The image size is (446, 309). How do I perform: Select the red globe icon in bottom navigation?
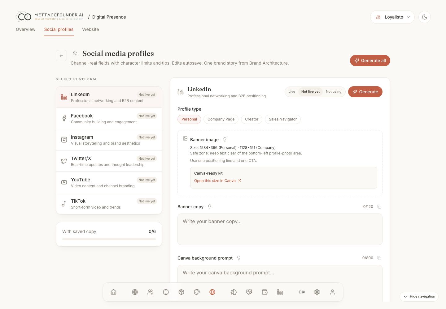212,292
